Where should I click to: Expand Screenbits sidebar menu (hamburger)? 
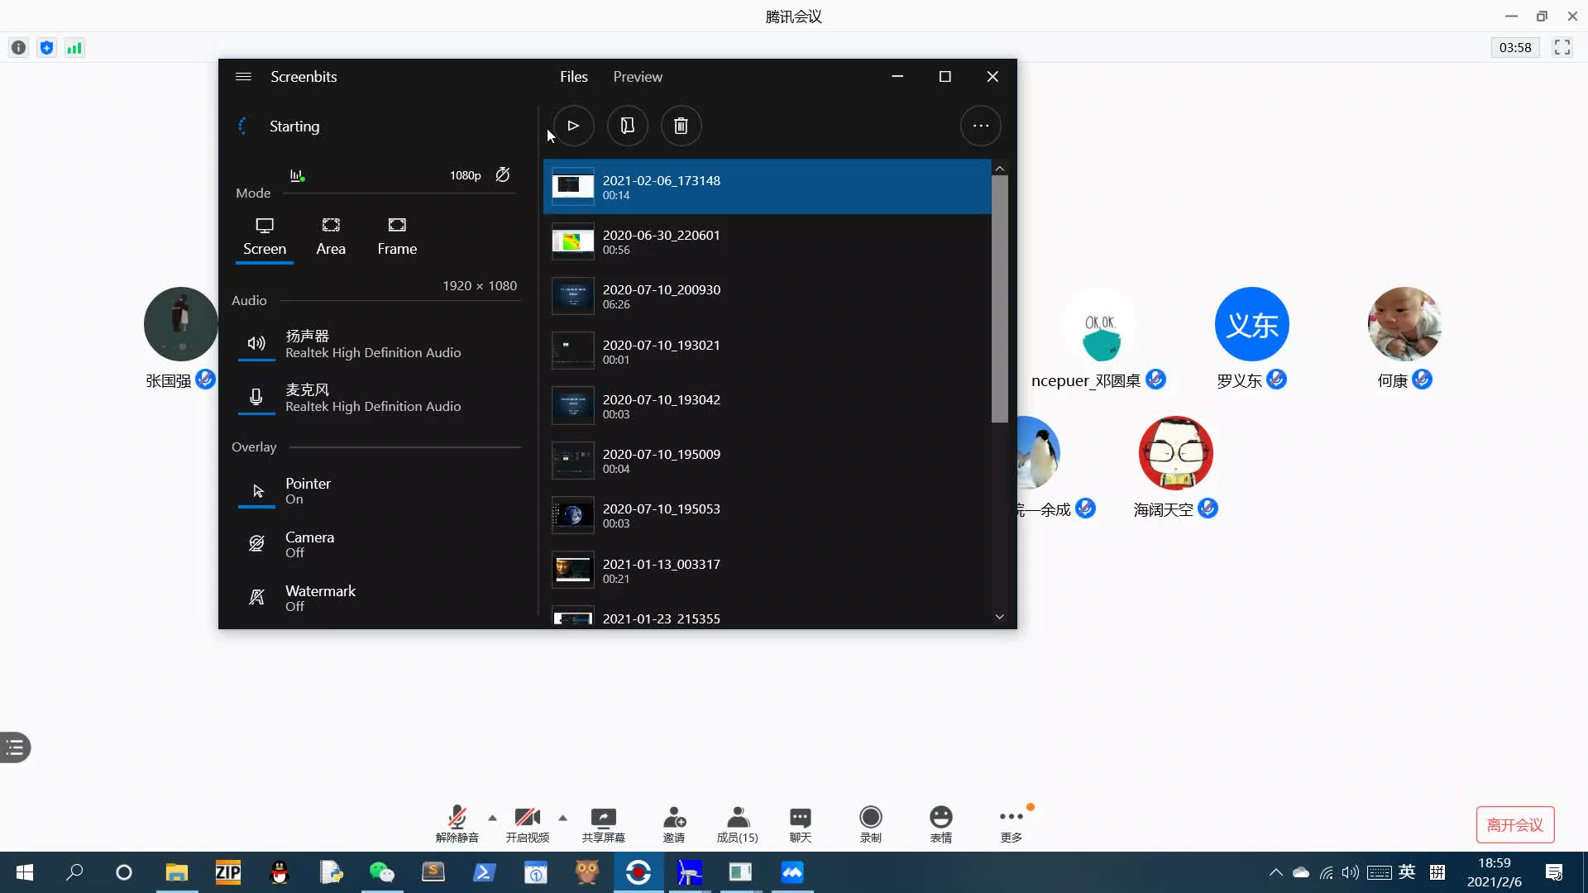coord(242,76)
